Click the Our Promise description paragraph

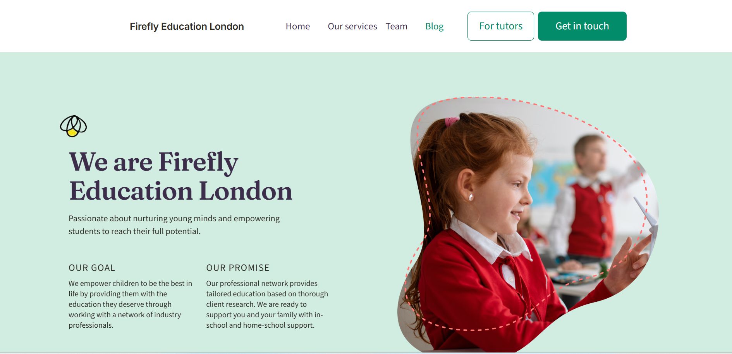(x=267, y=304)
